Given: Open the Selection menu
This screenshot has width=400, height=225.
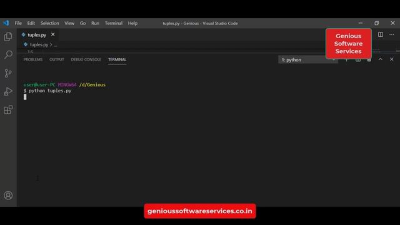Looking at the screenshot, I should point(50,23).
